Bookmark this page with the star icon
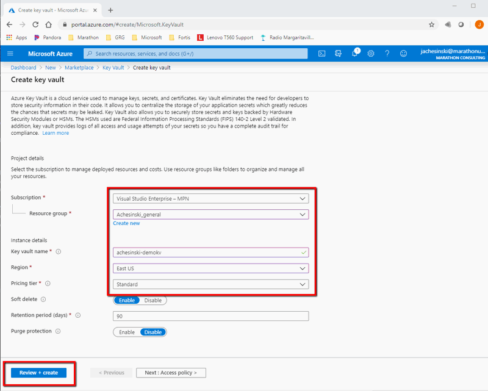Viewport: 488px width, 391px height. (x=431, y=24)
